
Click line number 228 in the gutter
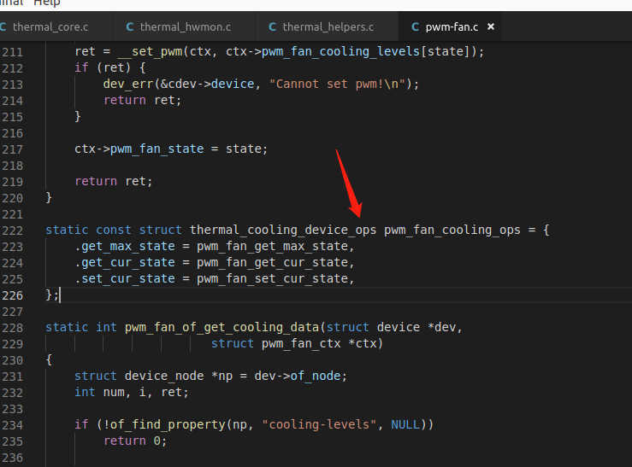click(14, 327)
